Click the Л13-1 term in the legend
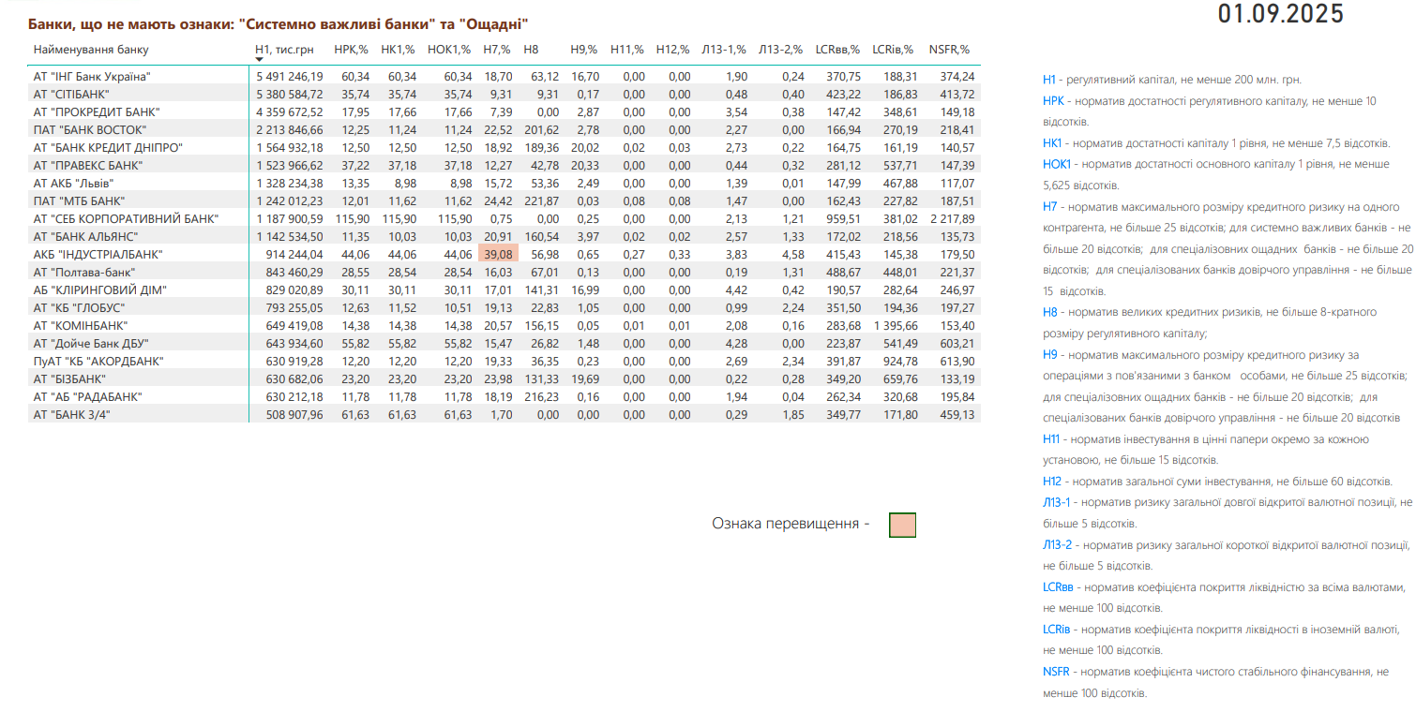The height and width of the screenshot is (712, 1416). pyautogui.click(x=1057, y=502)
